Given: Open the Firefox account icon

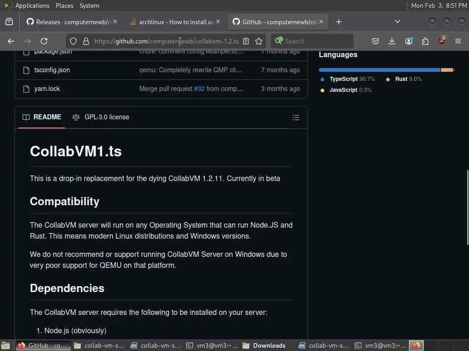Looking at the screenshot, I should coord(409,41).
